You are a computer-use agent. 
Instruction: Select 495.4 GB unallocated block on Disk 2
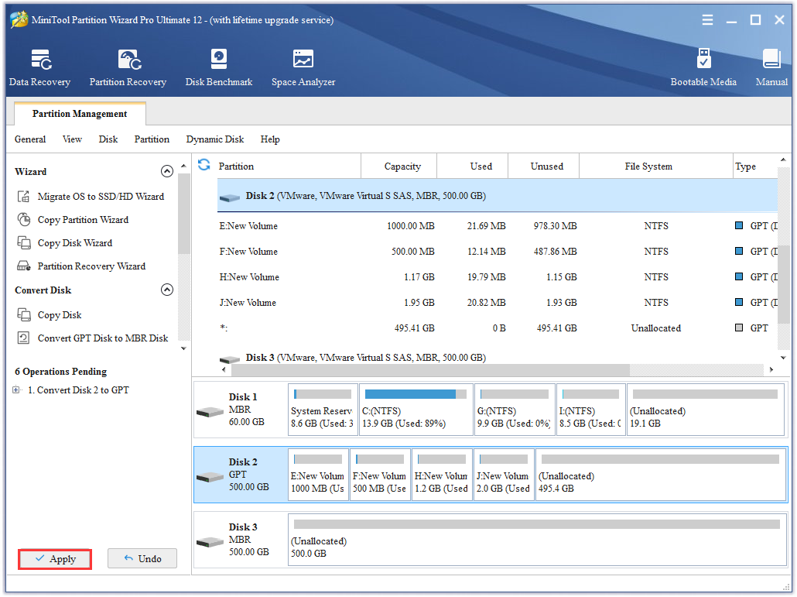click(x=661, y=475)
